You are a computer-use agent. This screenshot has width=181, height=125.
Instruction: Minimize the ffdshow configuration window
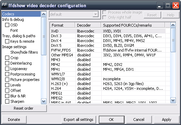(x=160, y=5)
